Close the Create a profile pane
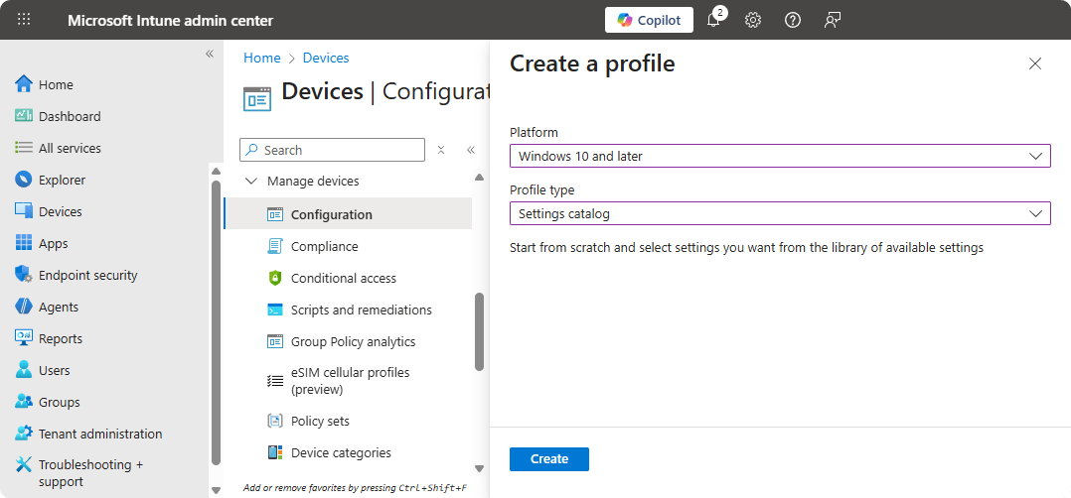The height and width of the screenshot is (498, 1071). (x=1035, y=63)
